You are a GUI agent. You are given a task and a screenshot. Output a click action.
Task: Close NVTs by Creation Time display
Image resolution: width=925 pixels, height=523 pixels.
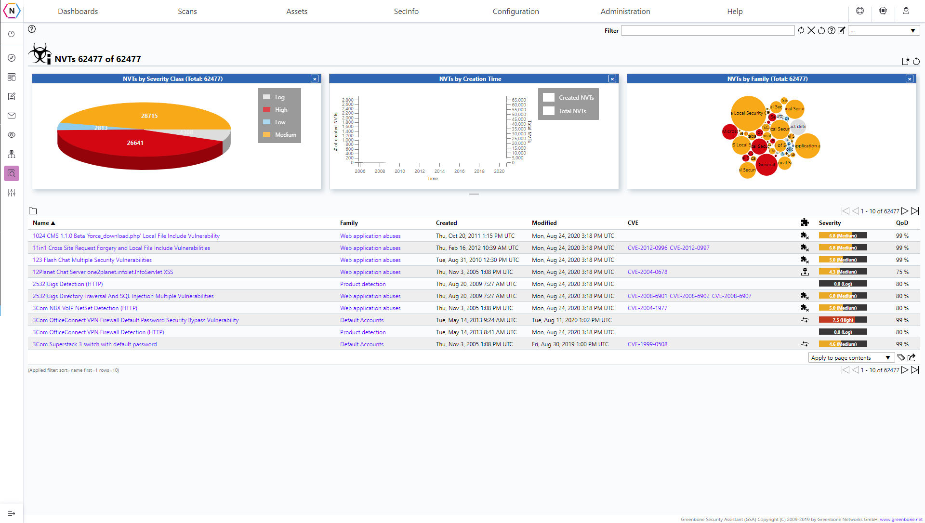(x=612, y=79)
